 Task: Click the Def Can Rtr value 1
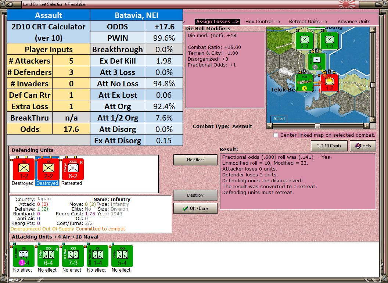[x=71, y=95]
